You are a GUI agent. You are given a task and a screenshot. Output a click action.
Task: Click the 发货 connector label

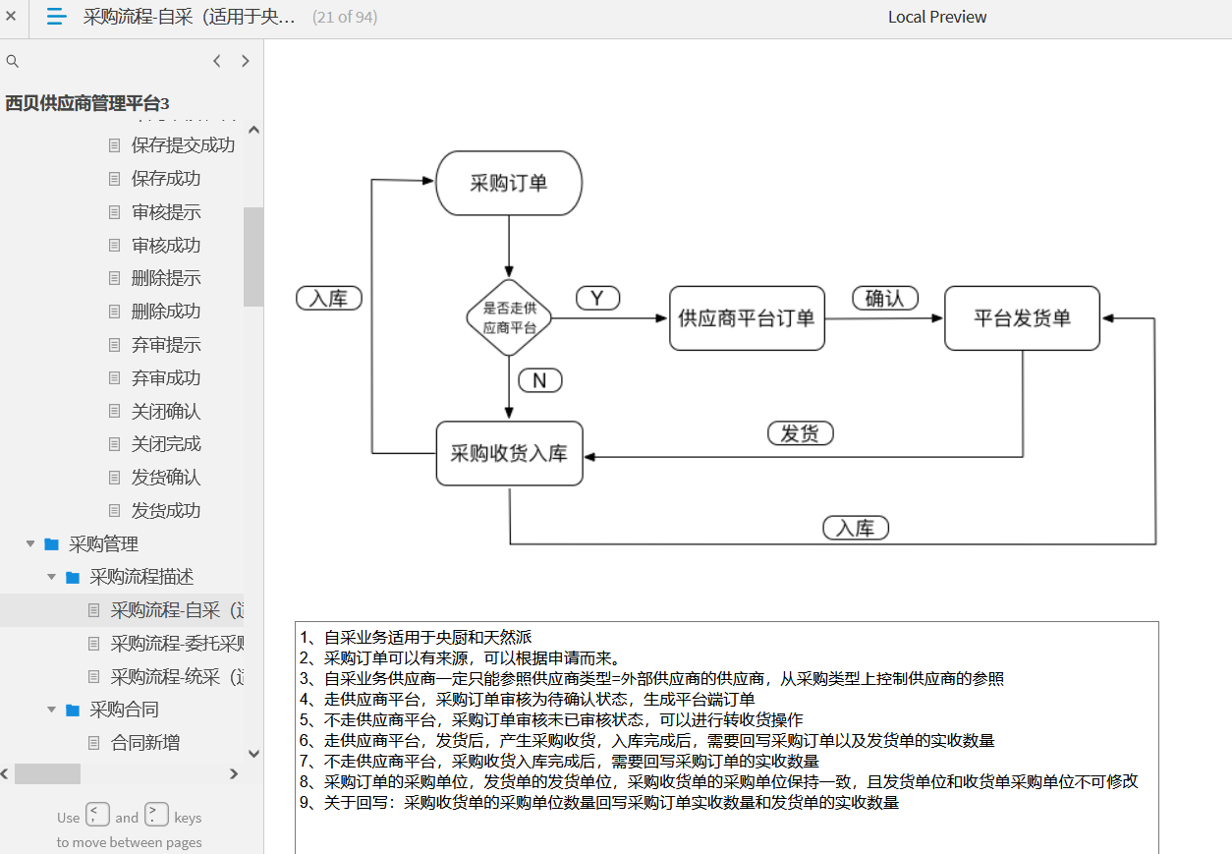coord(800,433)
